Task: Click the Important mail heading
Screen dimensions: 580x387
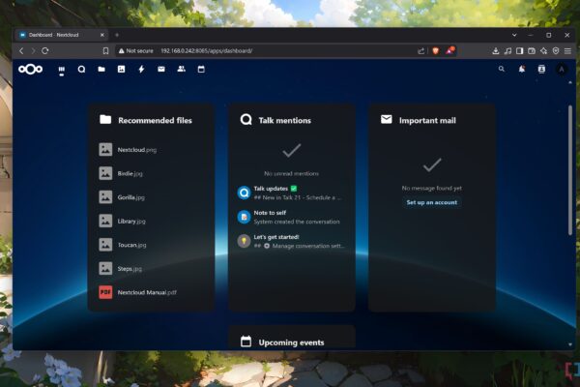Action: click(427, 120)
